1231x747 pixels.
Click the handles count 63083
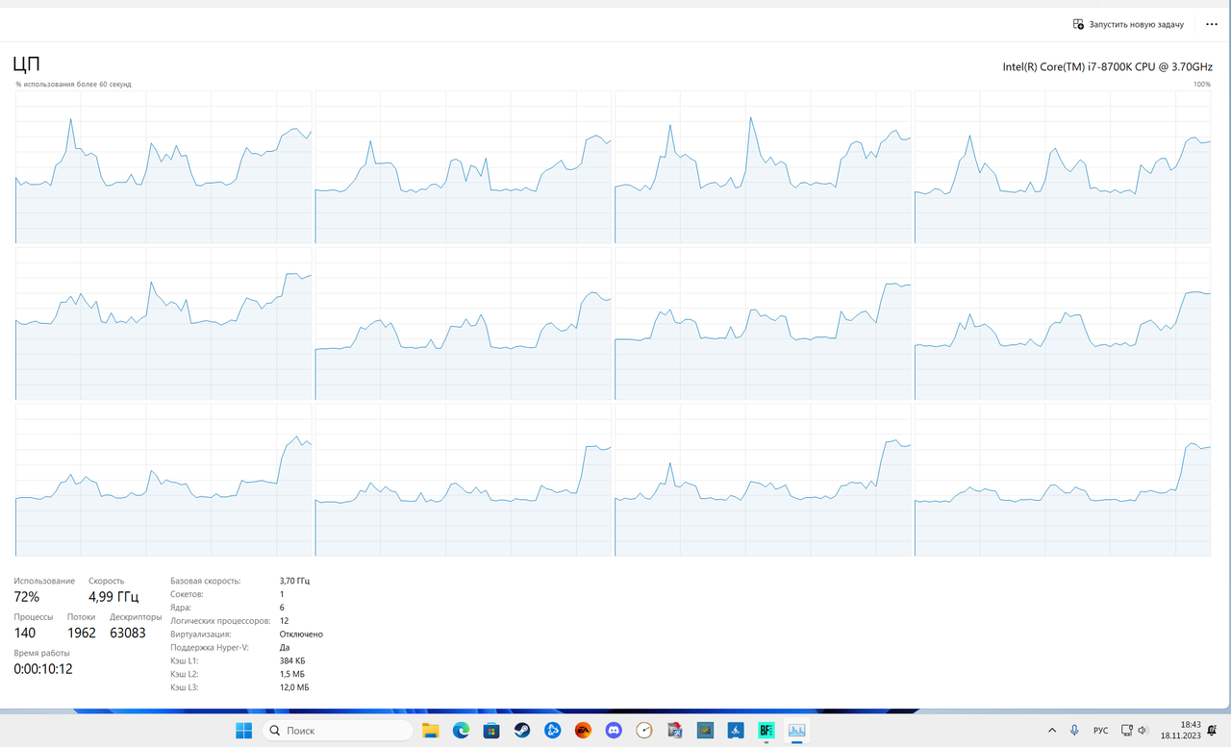tap(128, 633)
